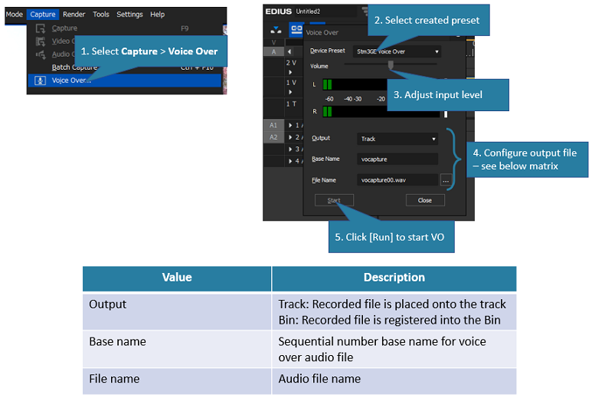This screenshot has height=398, width=592.
Task: Click the A audio channel patch
Action: (x=273, y=52)
